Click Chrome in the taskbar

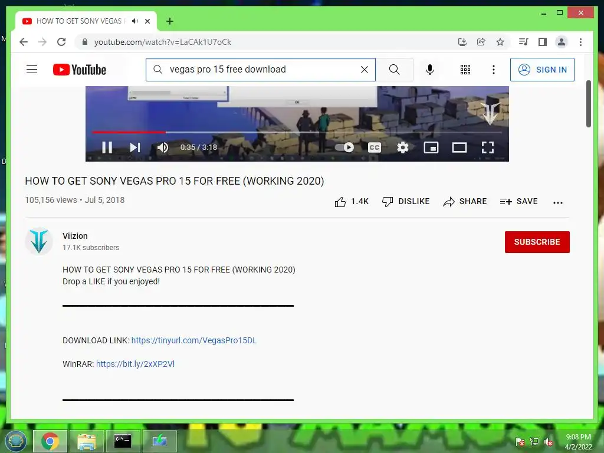[x=50, y=441]
